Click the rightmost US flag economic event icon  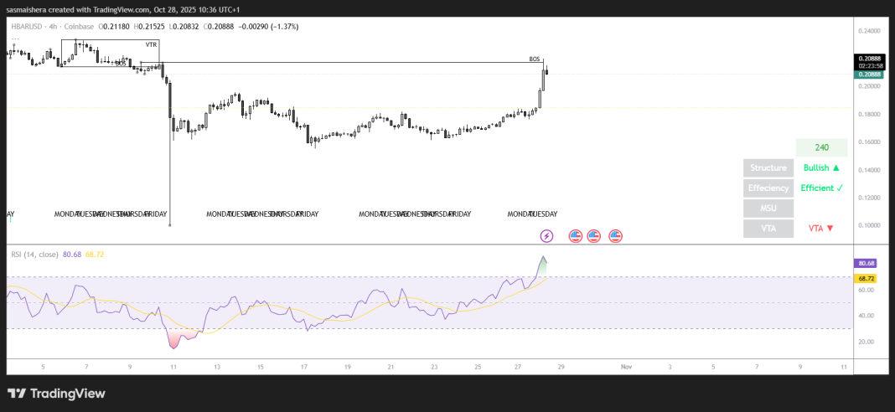(x=615, y=235)
